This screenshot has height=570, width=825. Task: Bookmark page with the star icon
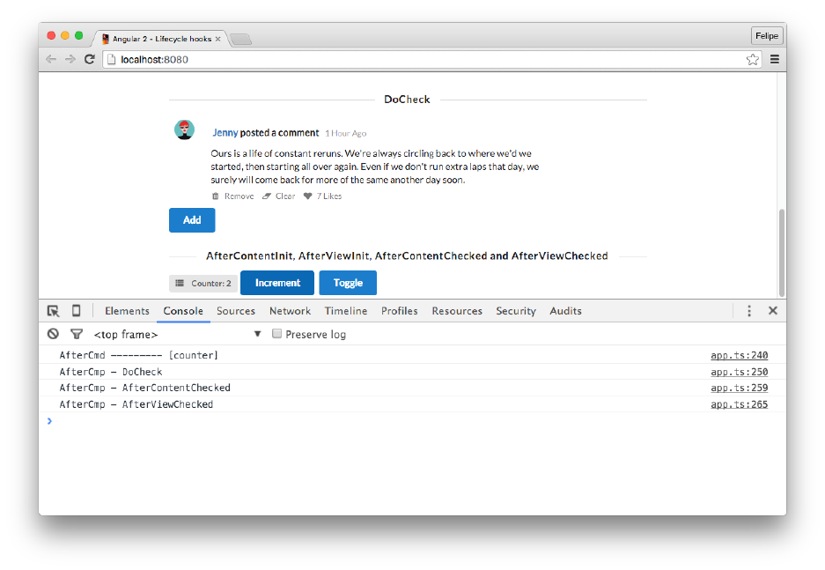click(752, 59)
